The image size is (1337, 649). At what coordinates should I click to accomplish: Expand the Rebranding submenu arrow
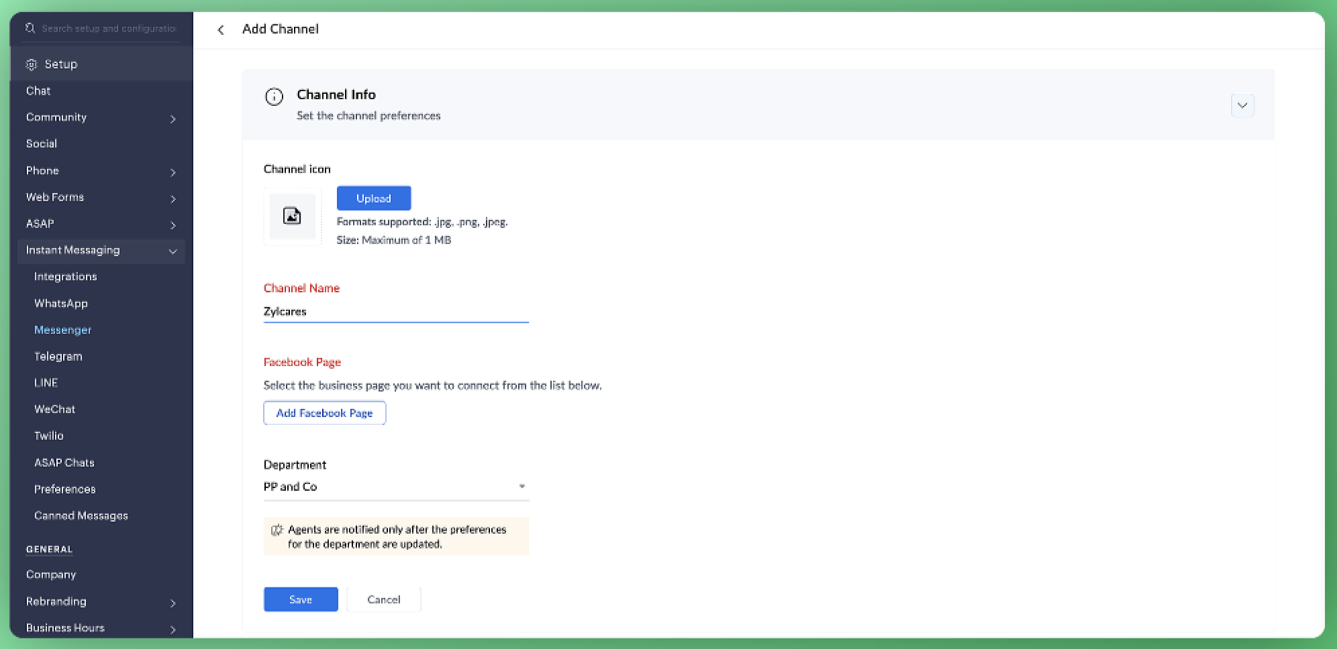(x=173, y=603)
